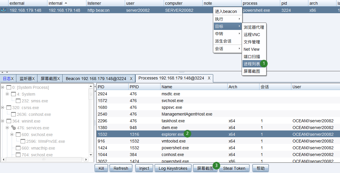
Task: Switch to the 日志 tab
Action: click(8, 79)
